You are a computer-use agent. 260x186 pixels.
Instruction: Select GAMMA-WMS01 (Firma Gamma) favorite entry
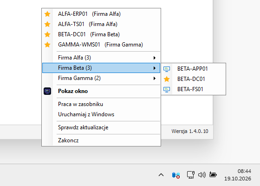pos(101,45)
